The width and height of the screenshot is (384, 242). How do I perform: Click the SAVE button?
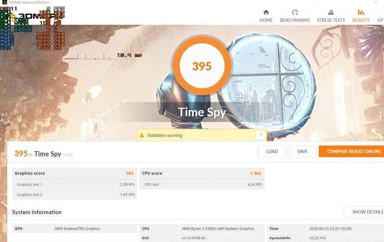[302, 152]
